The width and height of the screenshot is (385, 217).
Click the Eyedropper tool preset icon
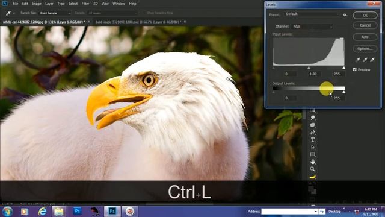coord(8,13)
